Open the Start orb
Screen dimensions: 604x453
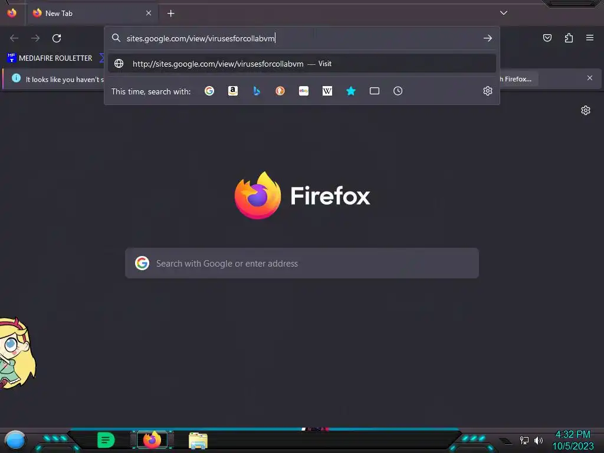click(15, 440)
